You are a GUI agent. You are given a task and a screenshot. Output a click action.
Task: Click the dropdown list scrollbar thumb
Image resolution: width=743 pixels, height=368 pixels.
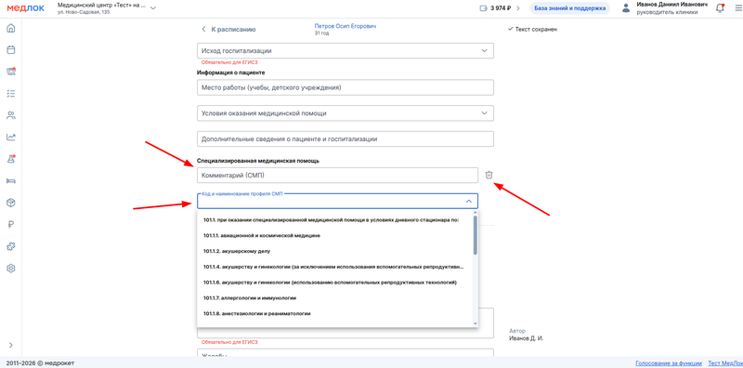(x=476, y=235)
